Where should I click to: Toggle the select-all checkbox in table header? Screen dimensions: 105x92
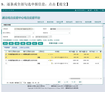click(x=6, y=51)
